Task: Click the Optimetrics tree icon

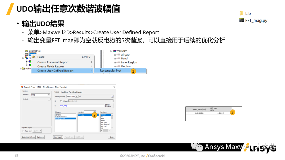Action: click(x=27, y=51)
